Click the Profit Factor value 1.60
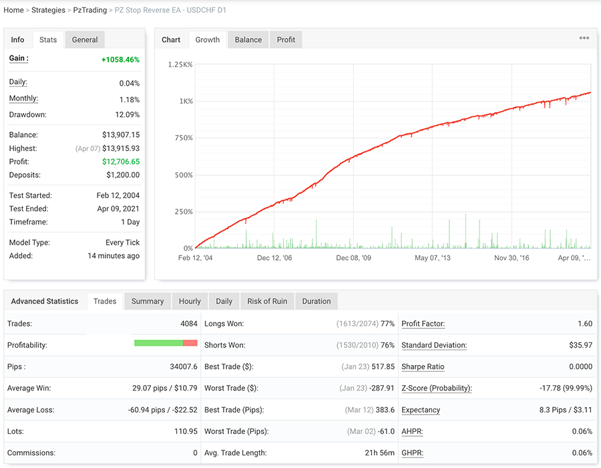This screenshot has height=468, width=601. (585, 324)
